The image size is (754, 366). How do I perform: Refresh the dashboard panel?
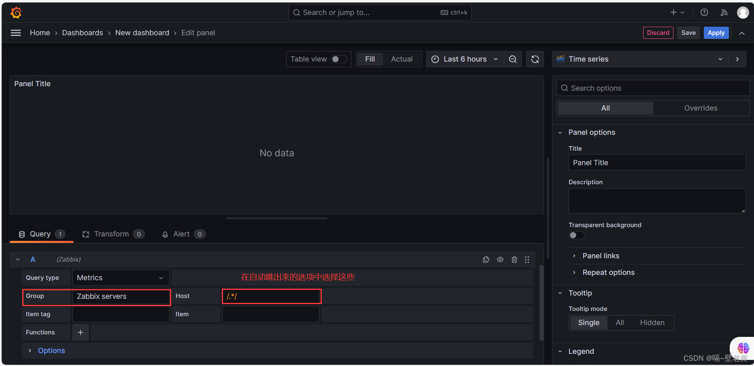[535, 59]
